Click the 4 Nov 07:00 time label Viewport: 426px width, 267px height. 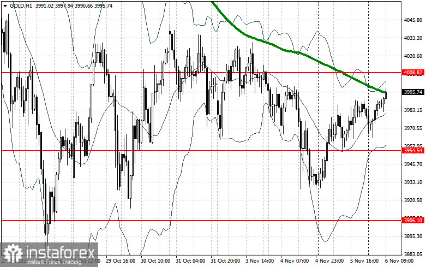coord(295,261)
